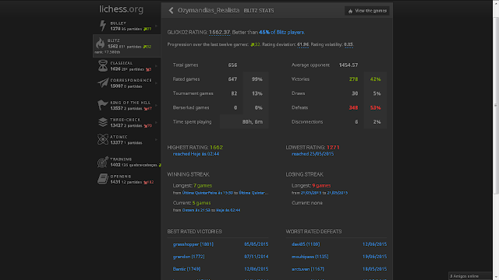This screenshot has height=280, width=499.
Task: Expand the Bullet row chevron
Action: click(156, 26)
